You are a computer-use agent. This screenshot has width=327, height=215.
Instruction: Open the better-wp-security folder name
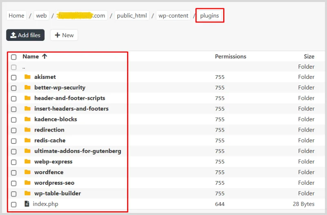click(60, 87)
